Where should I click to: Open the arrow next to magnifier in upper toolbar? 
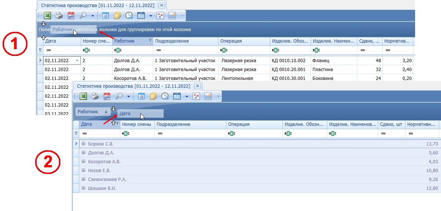(x=93, y=16)
